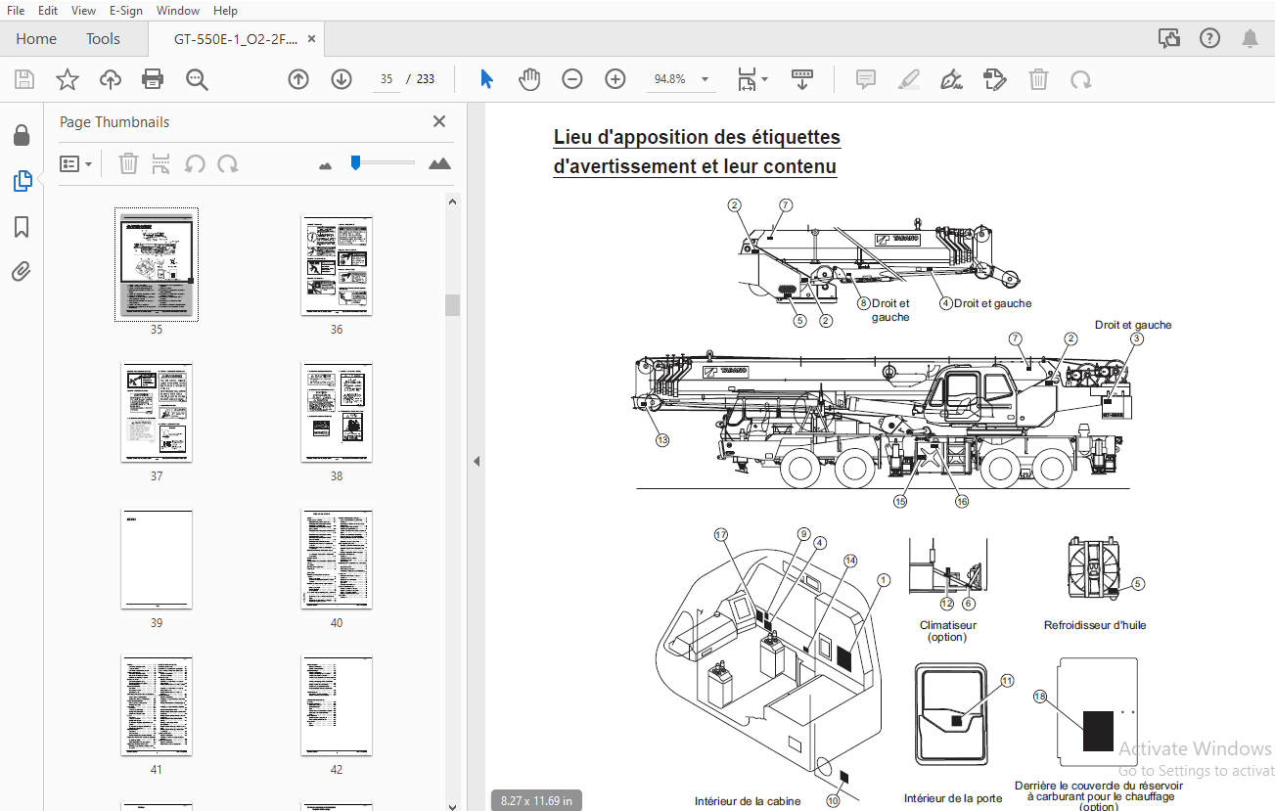Open the share/chat icon at top right

point(1168,39)
